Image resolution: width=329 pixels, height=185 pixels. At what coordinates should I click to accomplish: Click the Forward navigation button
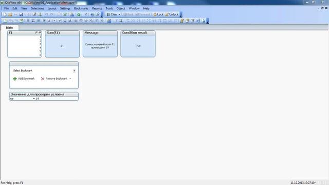(143, 14)
